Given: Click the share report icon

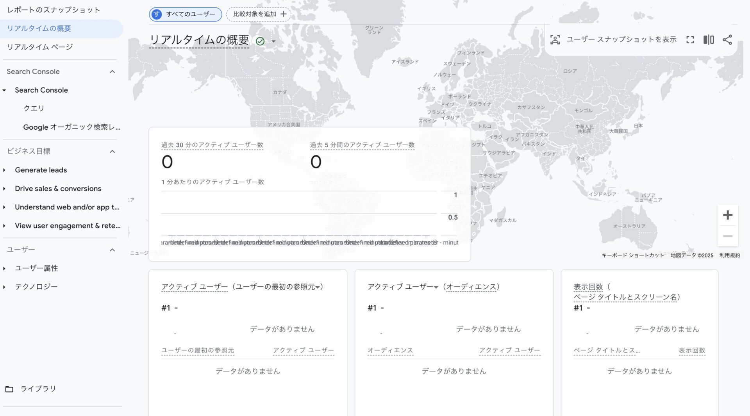Looking at the screenshot, I should click(x=727, y=40).
